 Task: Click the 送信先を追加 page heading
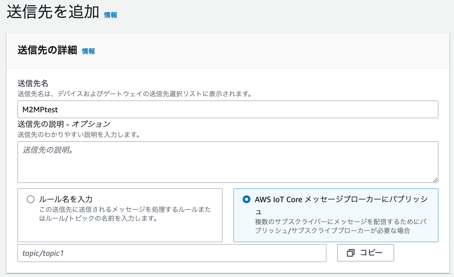pyautogui.click(x=53, y=12)
